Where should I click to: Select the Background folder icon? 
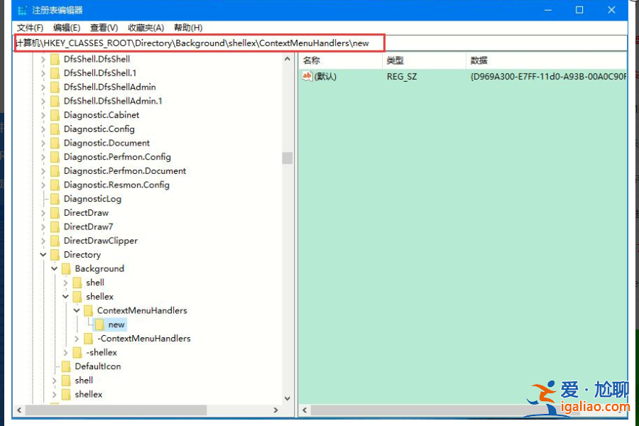pos(66,268)
